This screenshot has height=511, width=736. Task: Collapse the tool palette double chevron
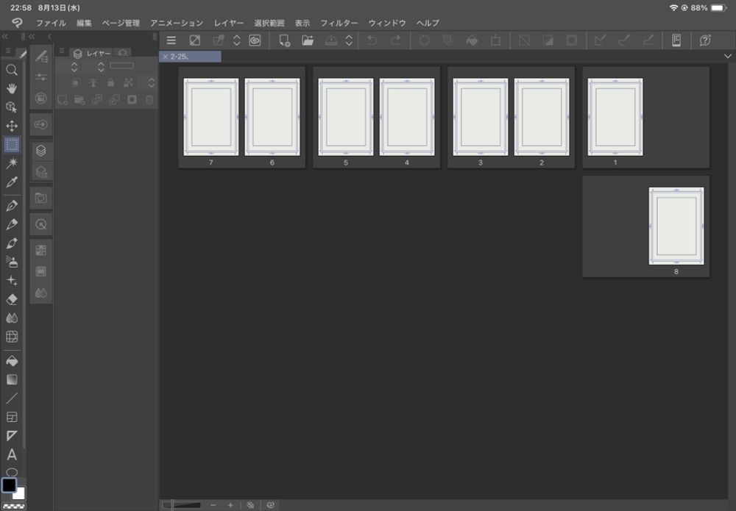tap(4, 36)
